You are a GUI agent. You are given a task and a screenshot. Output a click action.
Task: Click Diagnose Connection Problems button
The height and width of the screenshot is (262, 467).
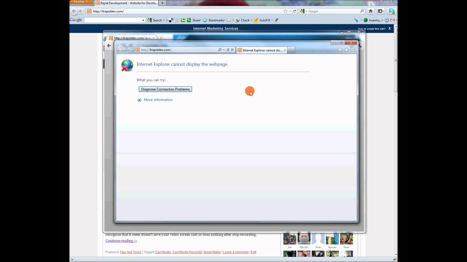click(165, 89)
